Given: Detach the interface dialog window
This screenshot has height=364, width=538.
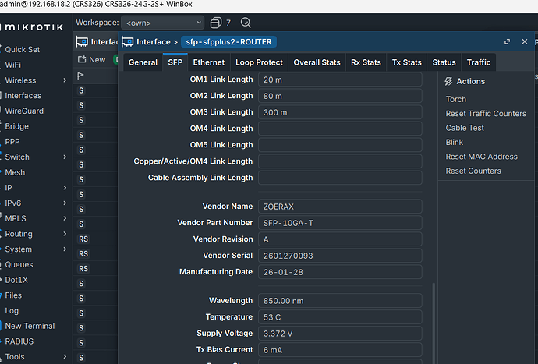Looking at the screenshot, I should (507, 41).
